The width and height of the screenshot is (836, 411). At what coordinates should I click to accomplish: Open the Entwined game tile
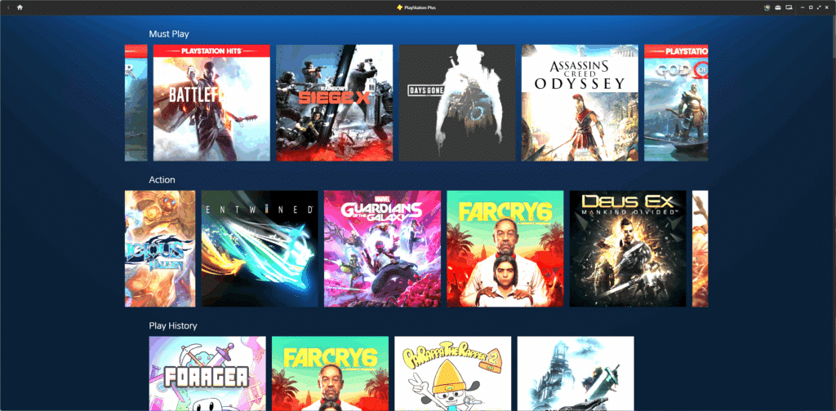pyautogui.click(x=260, y=249)
